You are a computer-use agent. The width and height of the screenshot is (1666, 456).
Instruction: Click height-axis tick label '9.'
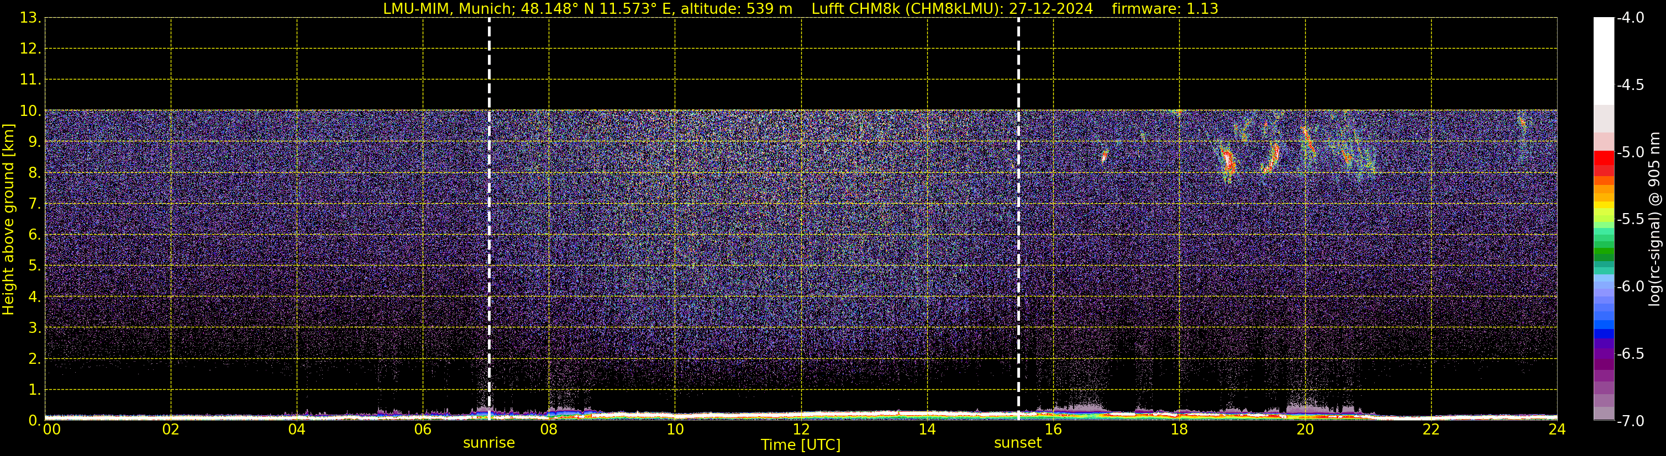click(x=34, y=142)
